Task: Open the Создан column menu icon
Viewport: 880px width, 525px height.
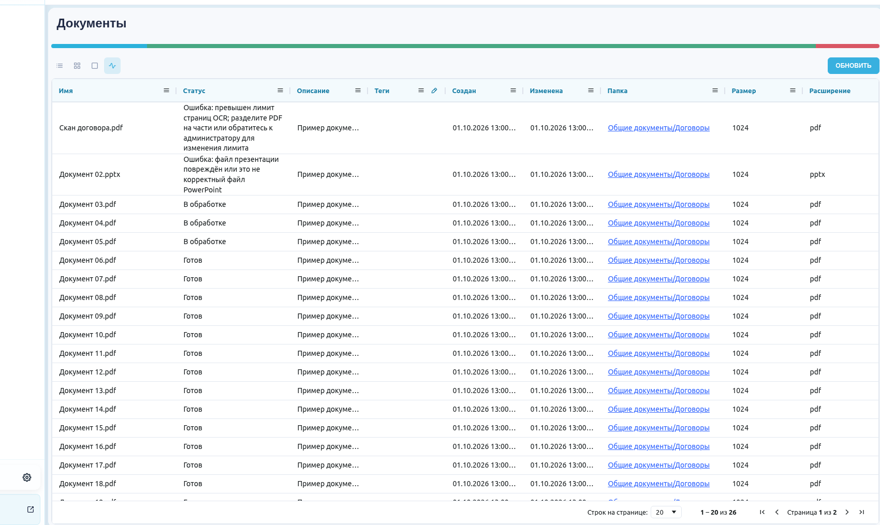Action: point(513,91)
